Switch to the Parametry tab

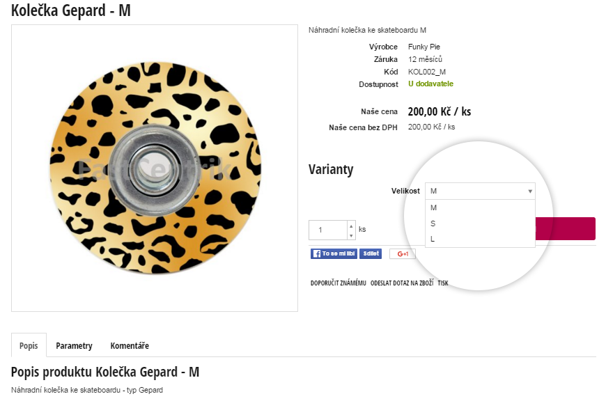pyautogui.click(x=75, y=346)
